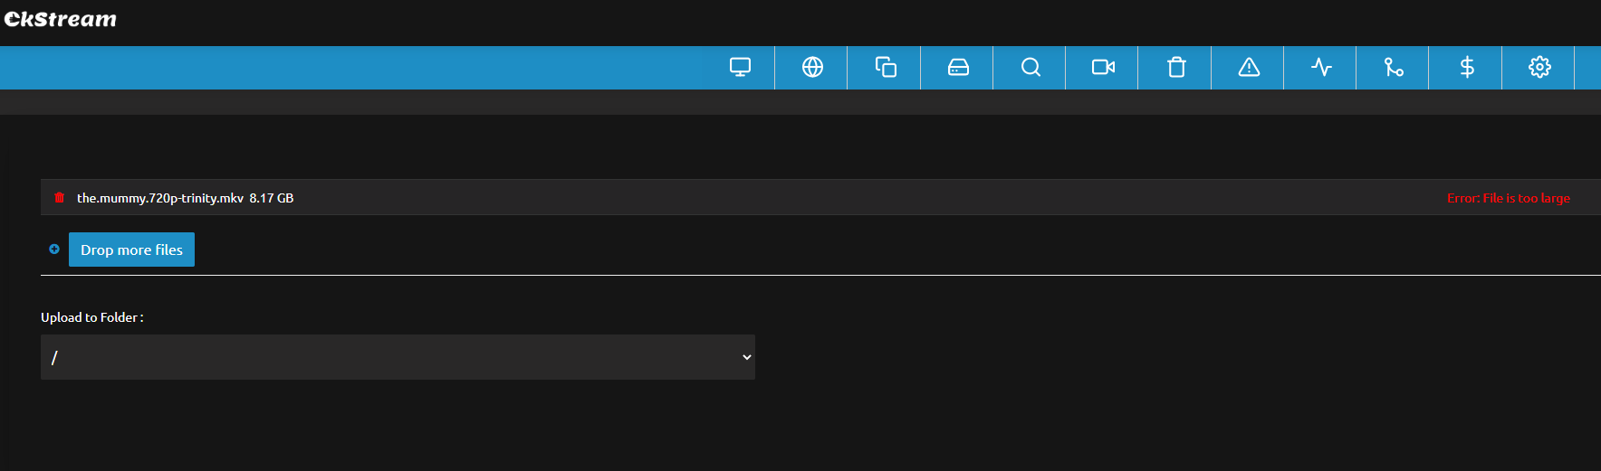
Task: Click the activity pulse toolbar icon
Action: [1321, 68]
